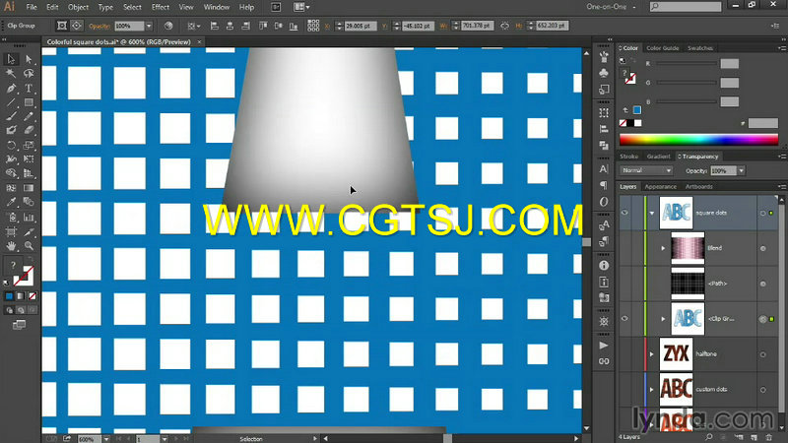
Task: Select the Gradient tool
Action: [x=29, y=188]
